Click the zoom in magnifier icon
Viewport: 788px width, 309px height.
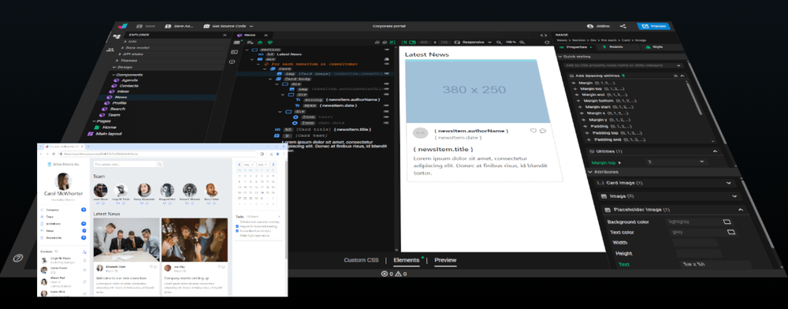(x=522, y=43)
